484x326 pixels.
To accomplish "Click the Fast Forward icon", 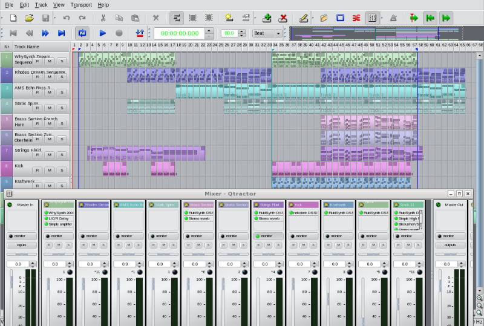I will 45,33.
